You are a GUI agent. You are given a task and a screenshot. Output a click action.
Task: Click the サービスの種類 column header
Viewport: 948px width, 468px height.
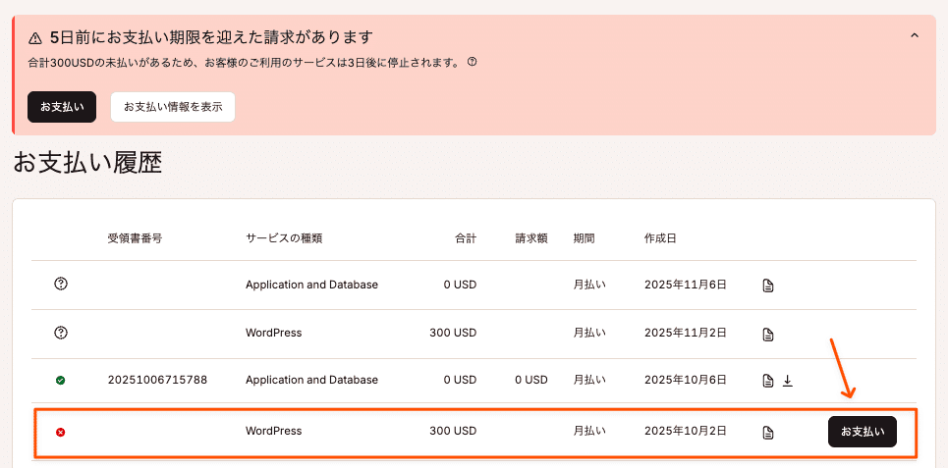284,238
